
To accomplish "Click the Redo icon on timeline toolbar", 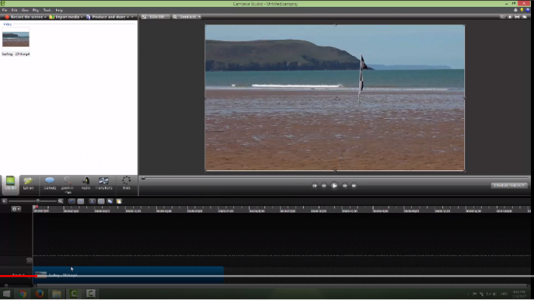I will coord(81,202).
